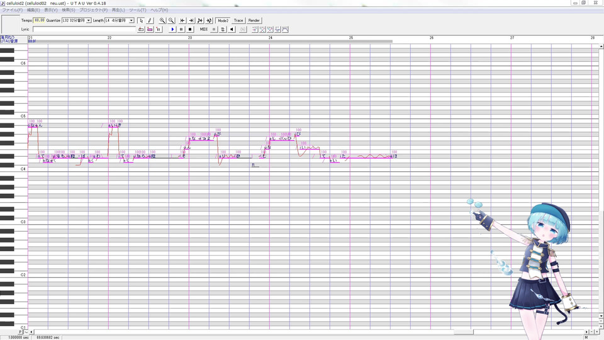
Task: Click the lyric insert icon beside Lyric field
Action: (141, 30)
